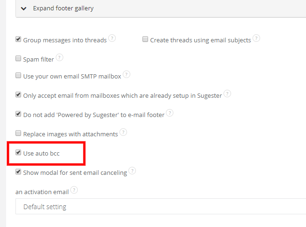Show help icon for an activation email
The height and width of the screenshot is (227, 306).
pyautogui.click(x=74, y=190)
